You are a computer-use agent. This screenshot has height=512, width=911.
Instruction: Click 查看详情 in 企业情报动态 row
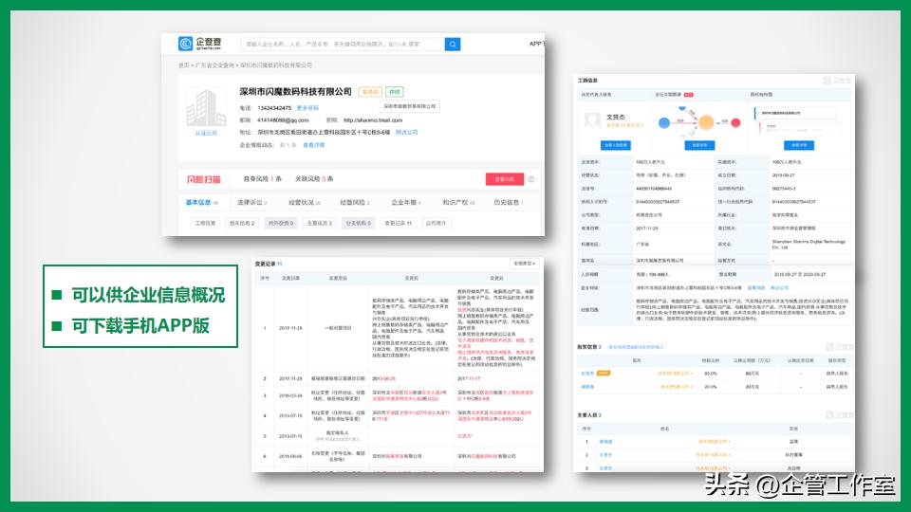[314, 145]
